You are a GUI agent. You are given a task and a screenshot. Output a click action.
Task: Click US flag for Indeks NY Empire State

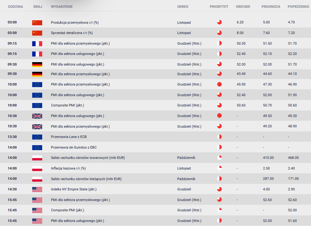coord(37,189)
